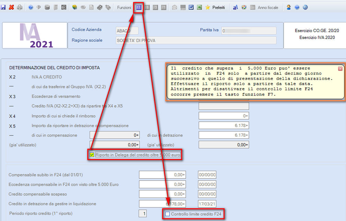Uncheck Riporto in Delega del credito checkbox

click(92, 155)
